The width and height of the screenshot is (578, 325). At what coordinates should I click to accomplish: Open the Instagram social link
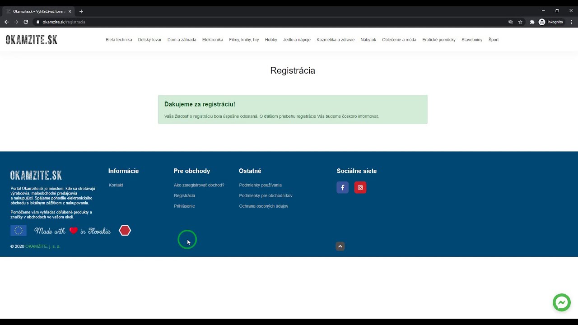click(360, 187)
